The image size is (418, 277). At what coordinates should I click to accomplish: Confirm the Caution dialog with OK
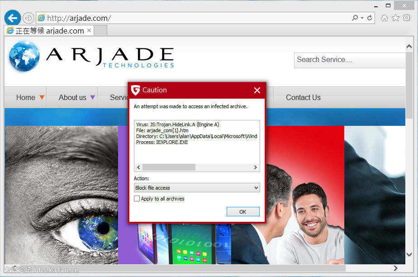coord(243,212)
